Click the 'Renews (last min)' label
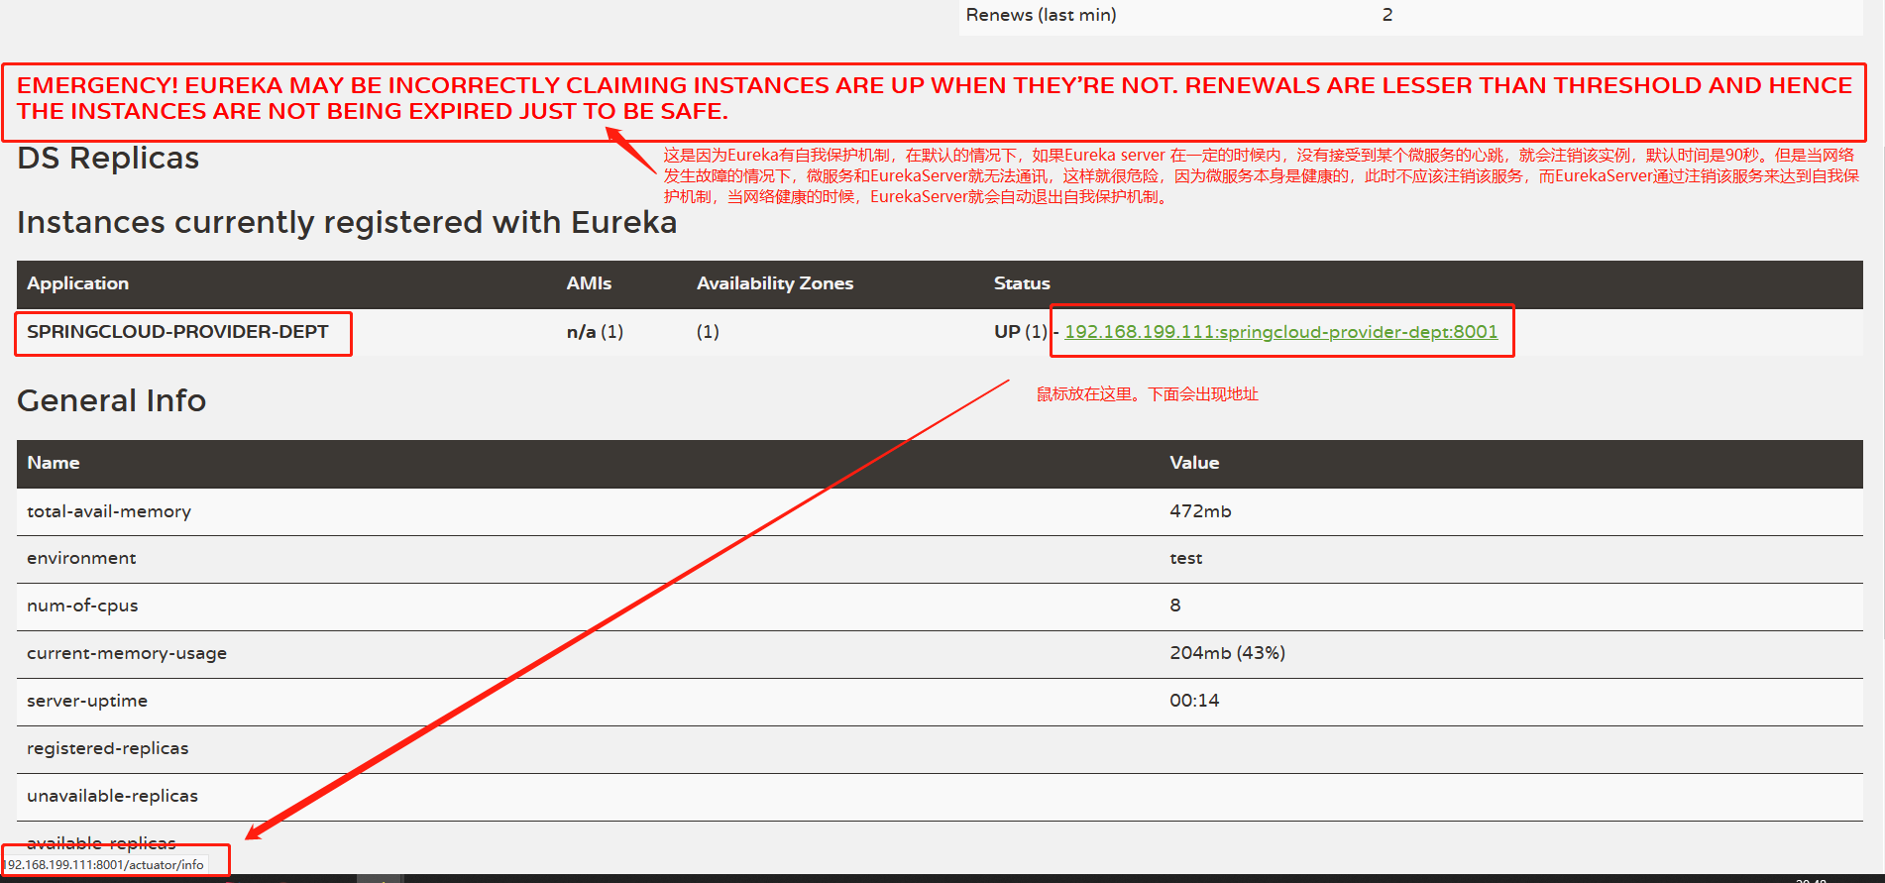 point(1041,15)
